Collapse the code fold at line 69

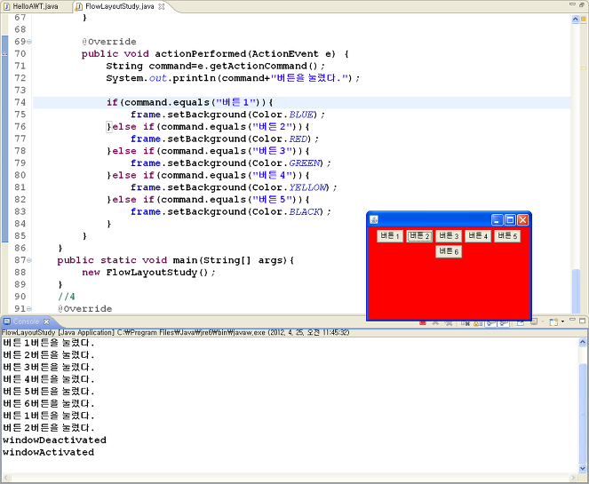[x=29, y=42]
